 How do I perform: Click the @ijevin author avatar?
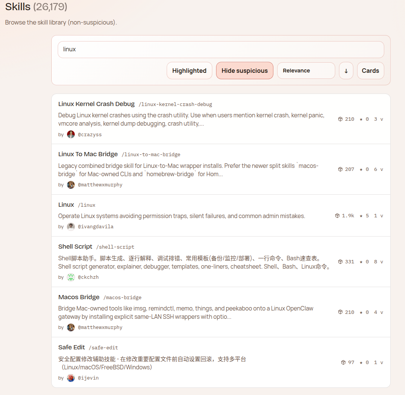(71, 378)
